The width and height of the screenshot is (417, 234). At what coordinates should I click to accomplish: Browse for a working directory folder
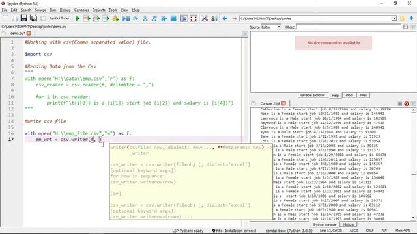(x=402, y=18)
